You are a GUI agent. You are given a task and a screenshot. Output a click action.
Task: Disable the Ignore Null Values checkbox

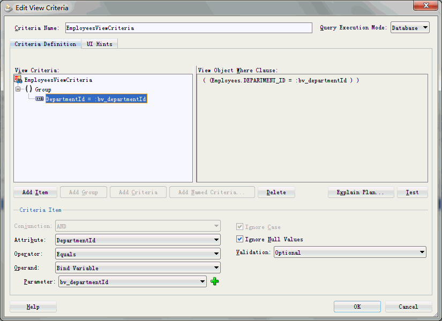(x=239, y=239)
